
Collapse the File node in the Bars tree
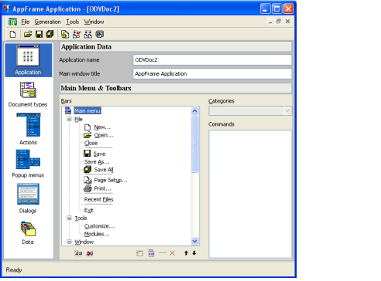(x=69, y=119)
